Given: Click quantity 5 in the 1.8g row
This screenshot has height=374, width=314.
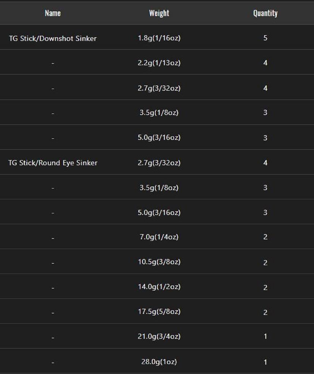Looking at the screenshot, I should tap(265, 38).
